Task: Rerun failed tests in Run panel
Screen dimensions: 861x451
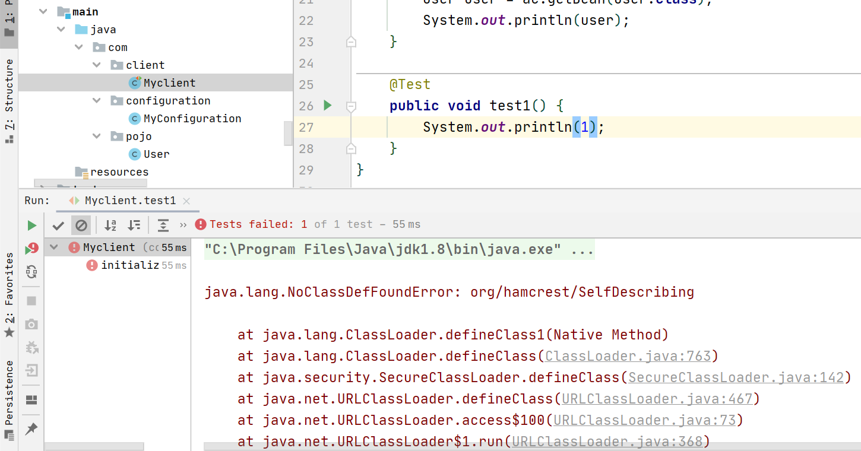Action: click(x=31, y=249)
